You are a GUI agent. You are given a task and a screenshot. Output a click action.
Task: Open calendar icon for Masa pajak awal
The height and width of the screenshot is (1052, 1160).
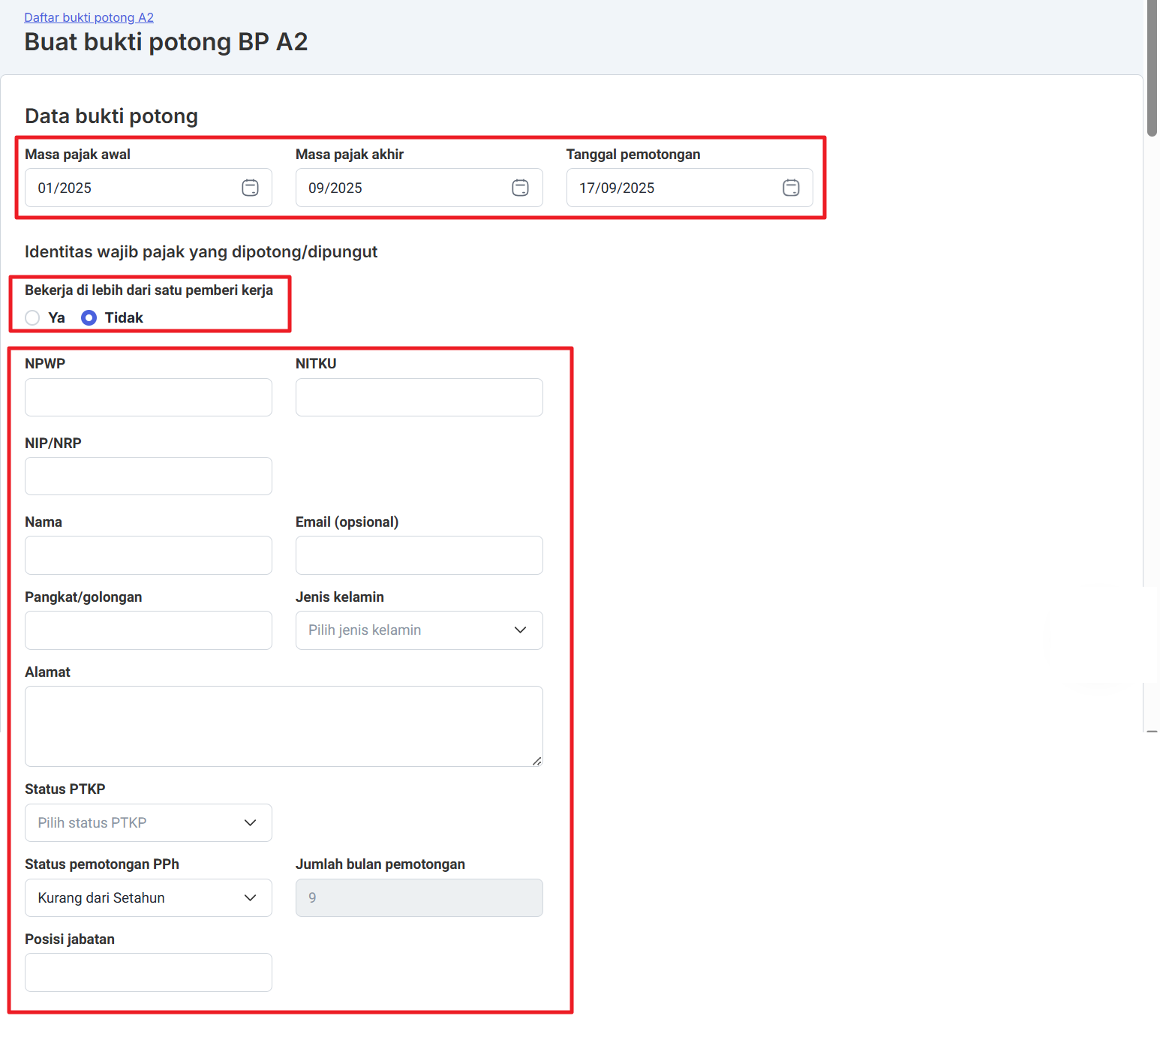[250, 188]
